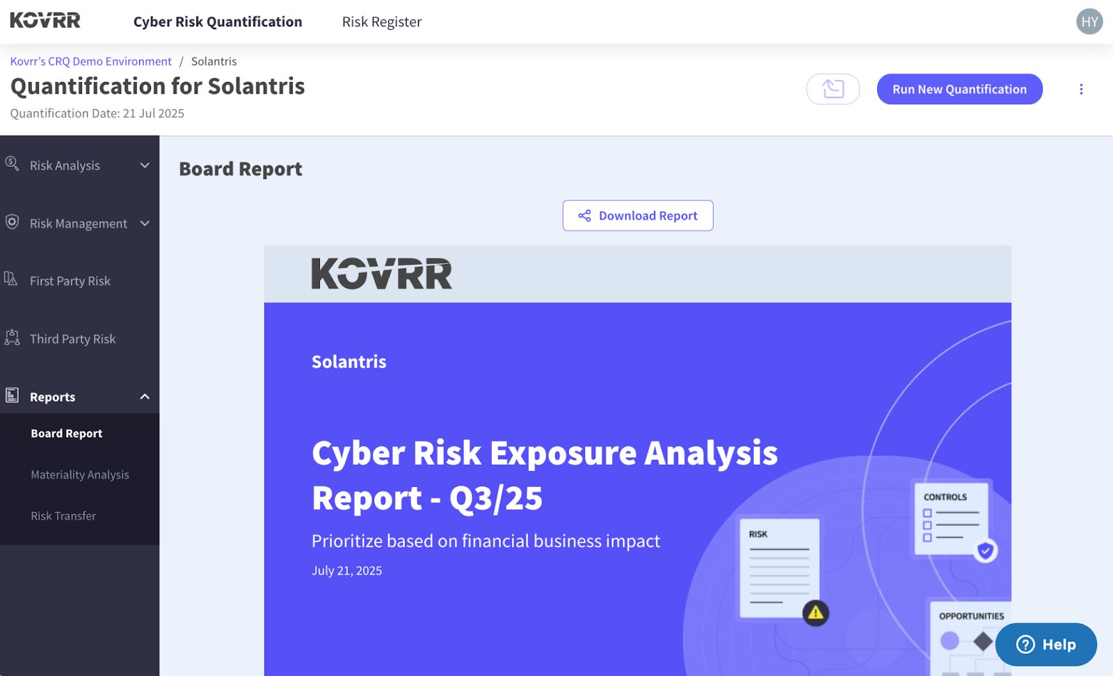Click the Risk Analysis menu label

pos(65,165)
